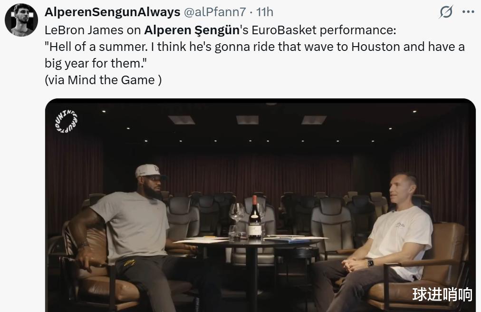Viewport: 481px width, 312px height.
Task: Open the three-dot more options menu
Action: click(x=468, y=12)
